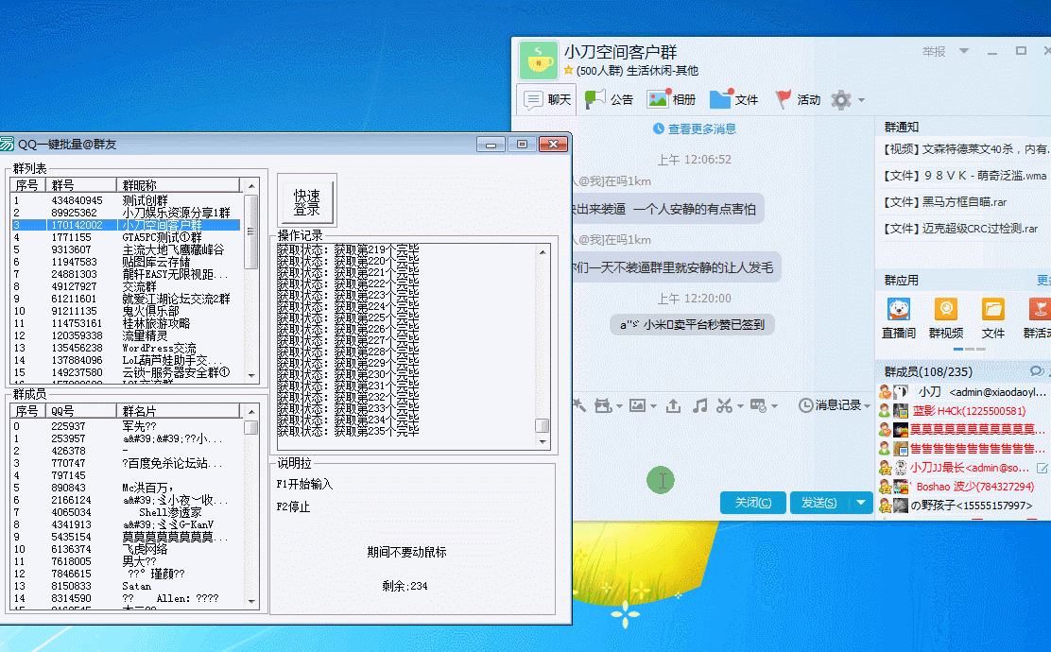
Task: Click the clock icon beside 查看更多消息
Action: (658, 129)
